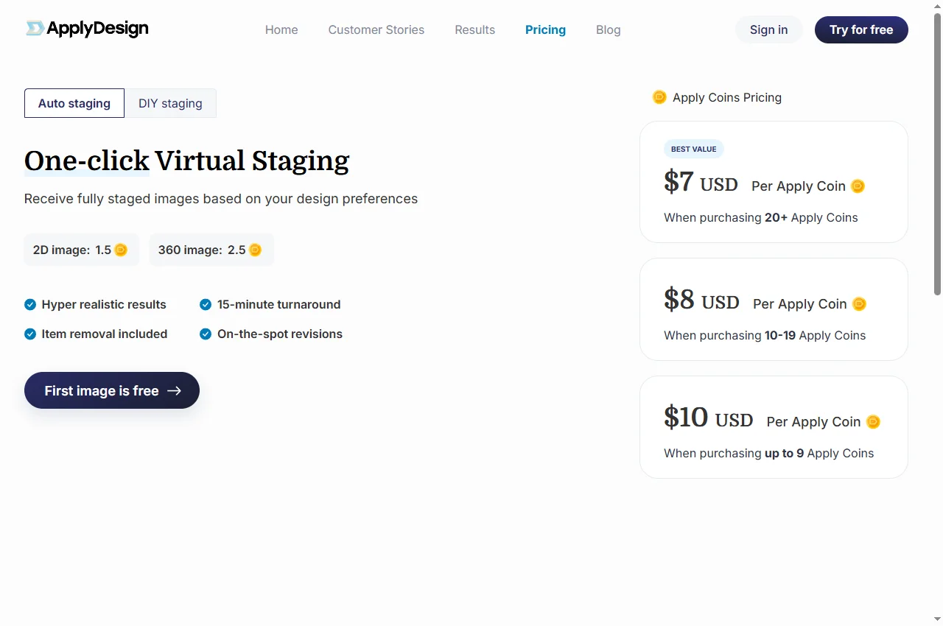The image size is (943, 626).
Task: Switch to the DIY staging tab
Action: (170, 103)
